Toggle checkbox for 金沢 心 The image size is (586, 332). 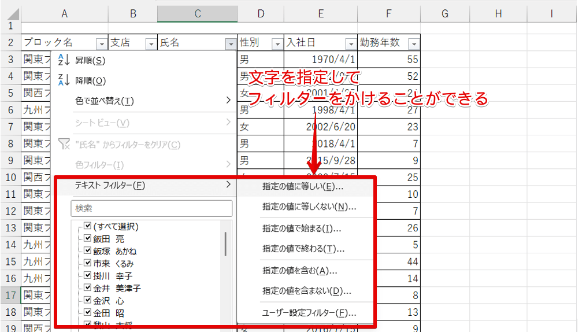click(x=88, y=301)
